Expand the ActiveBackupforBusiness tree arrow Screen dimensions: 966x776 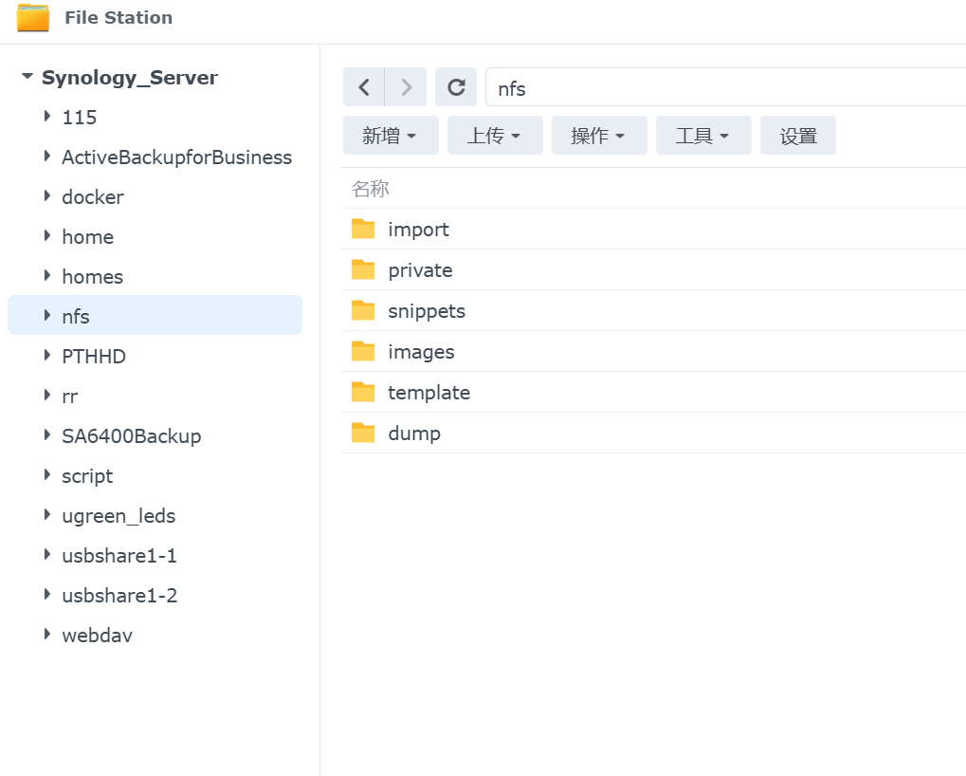[46, 156]
